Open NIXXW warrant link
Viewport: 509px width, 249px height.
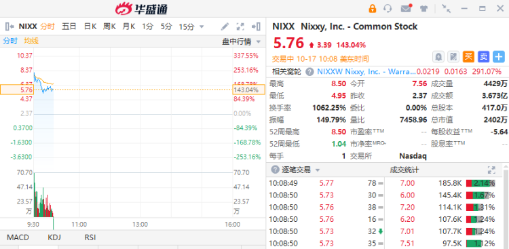coord(366,71)
